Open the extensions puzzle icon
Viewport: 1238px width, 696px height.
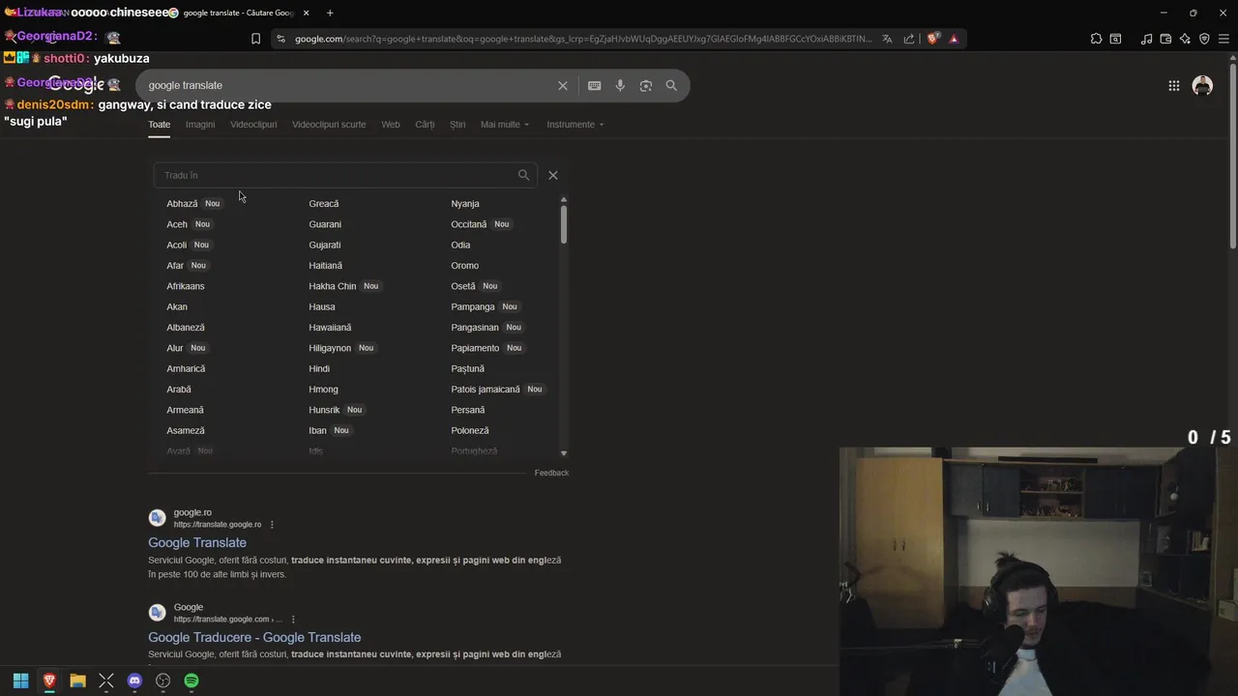pos(1096,39)
